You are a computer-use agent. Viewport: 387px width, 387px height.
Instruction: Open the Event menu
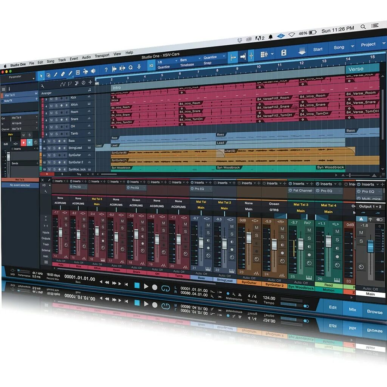74,59
